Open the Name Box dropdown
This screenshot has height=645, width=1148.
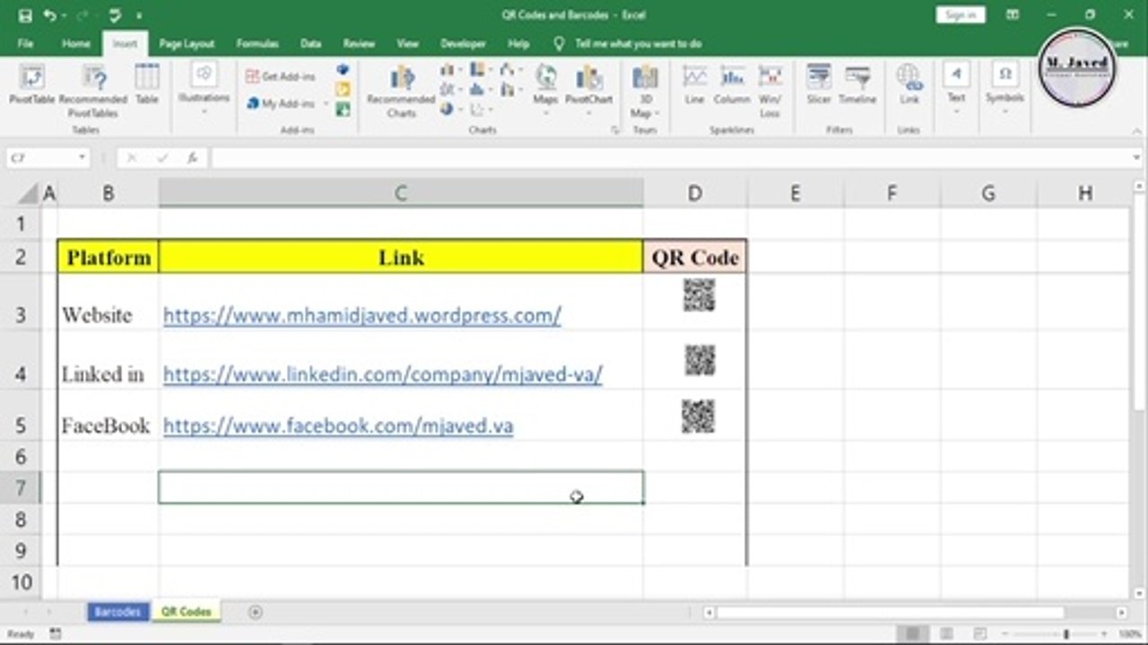pos(82,158)
